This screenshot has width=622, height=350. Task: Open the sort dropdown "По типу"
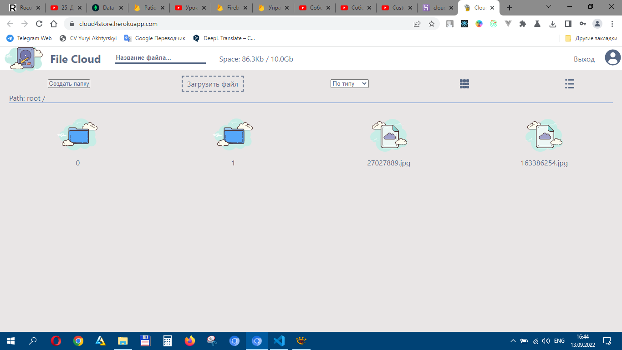pos(349,83)
